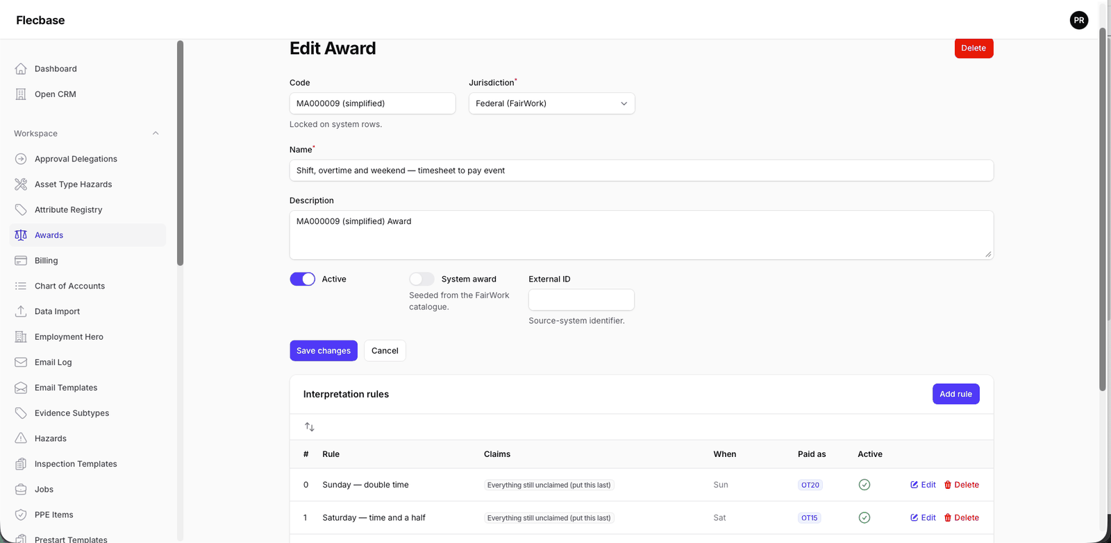
Task: Click the Interpretation rules heading
Action: click(346, 394)
